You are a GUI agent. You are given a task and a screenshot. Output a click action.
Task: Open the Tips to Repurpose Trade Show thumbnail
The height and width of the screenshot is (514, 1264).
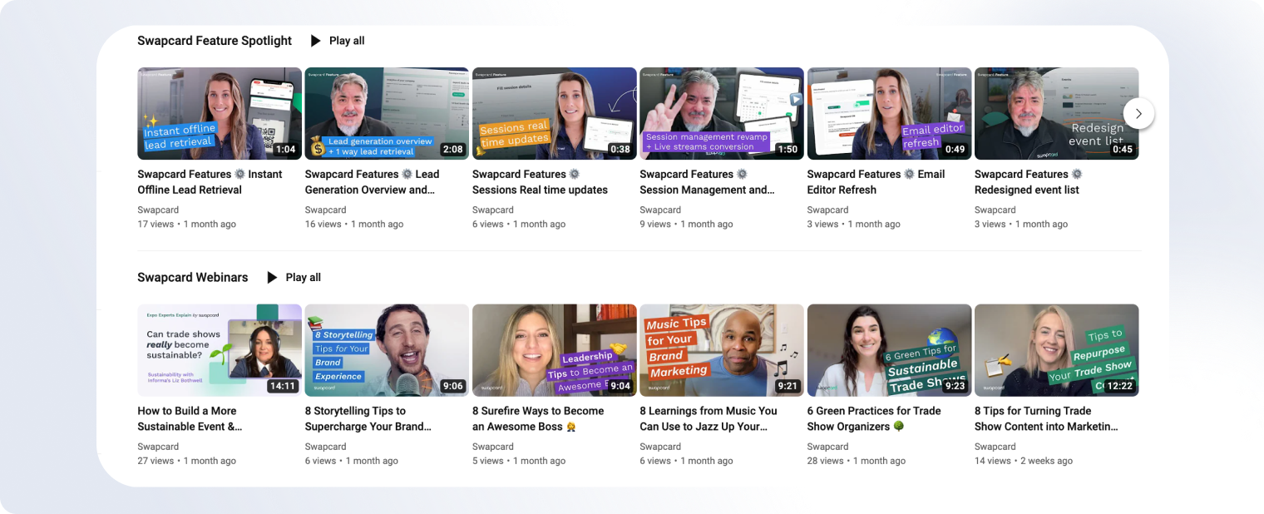1057,350
